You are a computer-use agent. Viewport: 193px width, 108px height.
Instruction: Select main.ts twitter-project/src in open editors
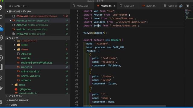point(37,29)
